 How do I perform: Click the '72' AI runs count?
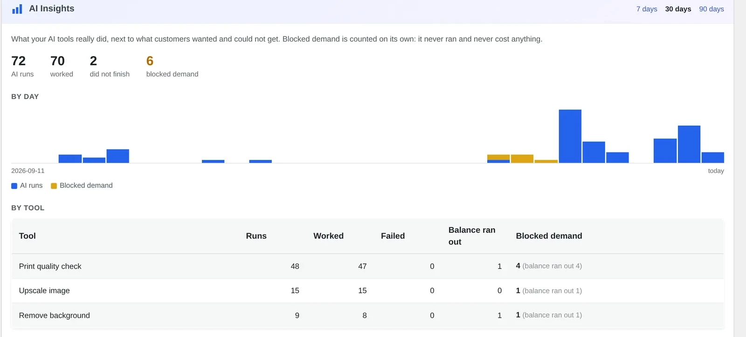[19, 61]
